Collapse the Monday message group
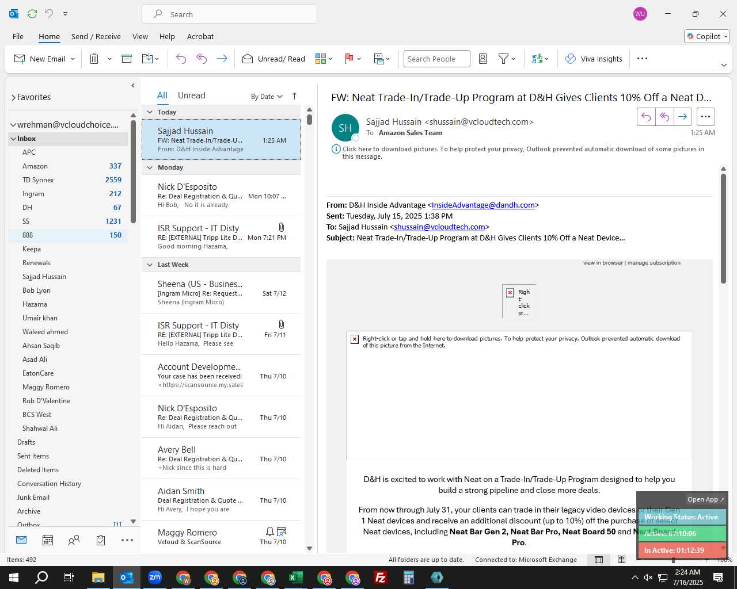The width and height of the screenshot is (737, 589). 150,167
